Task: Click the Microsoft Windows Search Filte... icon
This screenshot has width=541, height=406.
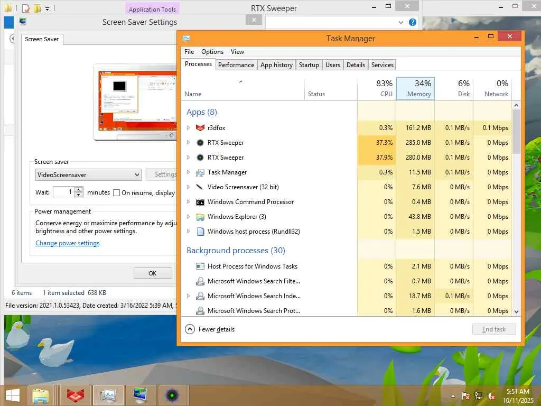Action: [x=200, y=281]
